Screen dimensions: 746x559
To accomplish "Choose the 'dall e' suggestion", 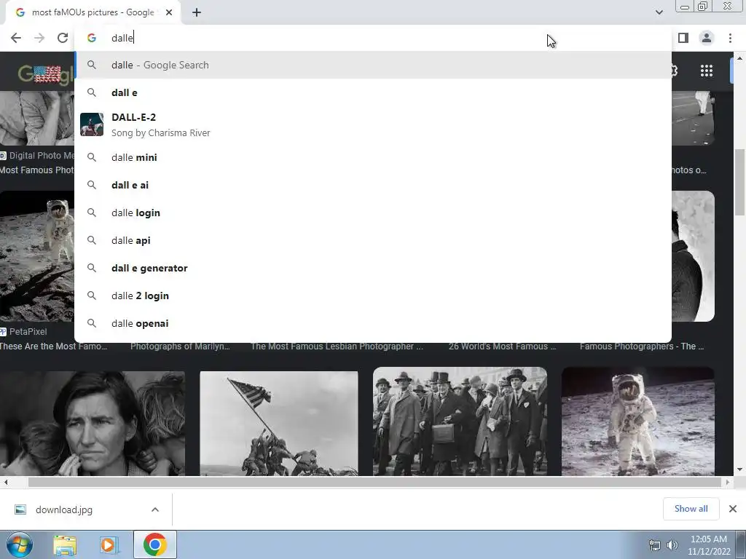I will point(373,92).
